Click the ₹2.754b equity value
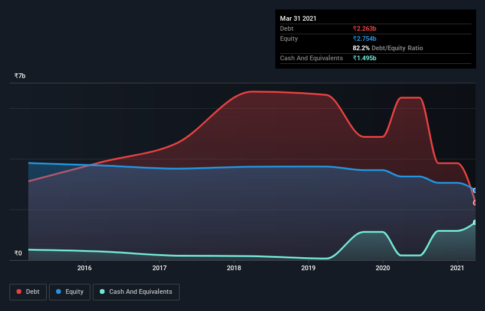Viewport: 485px width, 311px height. (x=364, y=38)
